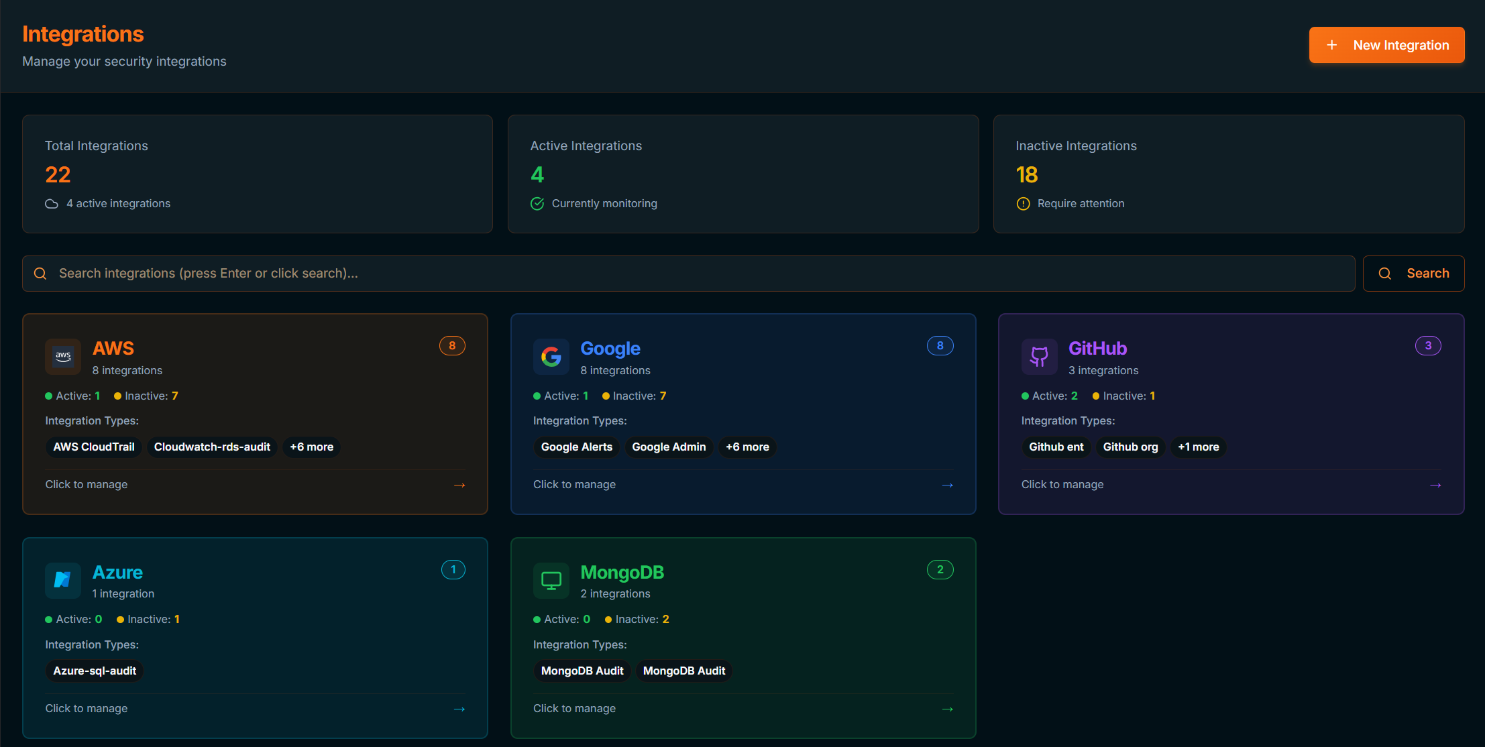1485x747 pixels.
Task: Expand AWS '+6 more' integration types
Action: click(311, 447)
